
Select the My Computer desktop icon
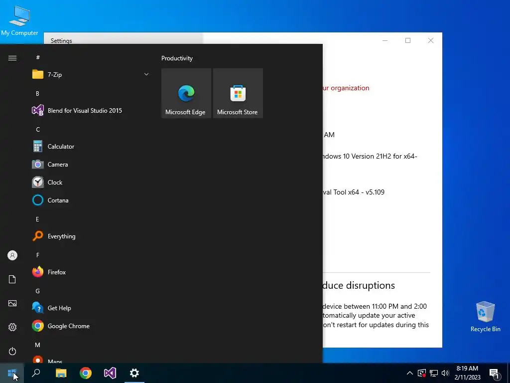[x=19, y=20]
